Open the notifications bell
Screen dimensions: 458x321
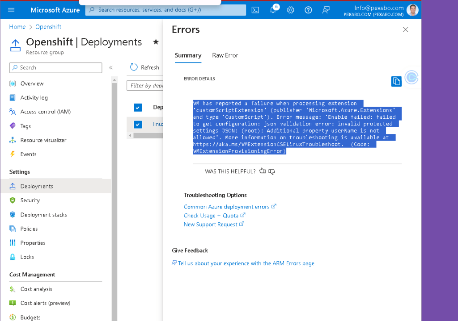coord(273,10)
